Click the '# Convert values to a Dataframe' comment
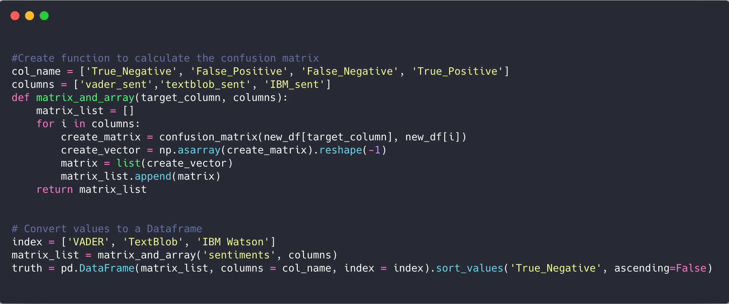Screen dimensions: 729x304 click(x=107, y=229)
